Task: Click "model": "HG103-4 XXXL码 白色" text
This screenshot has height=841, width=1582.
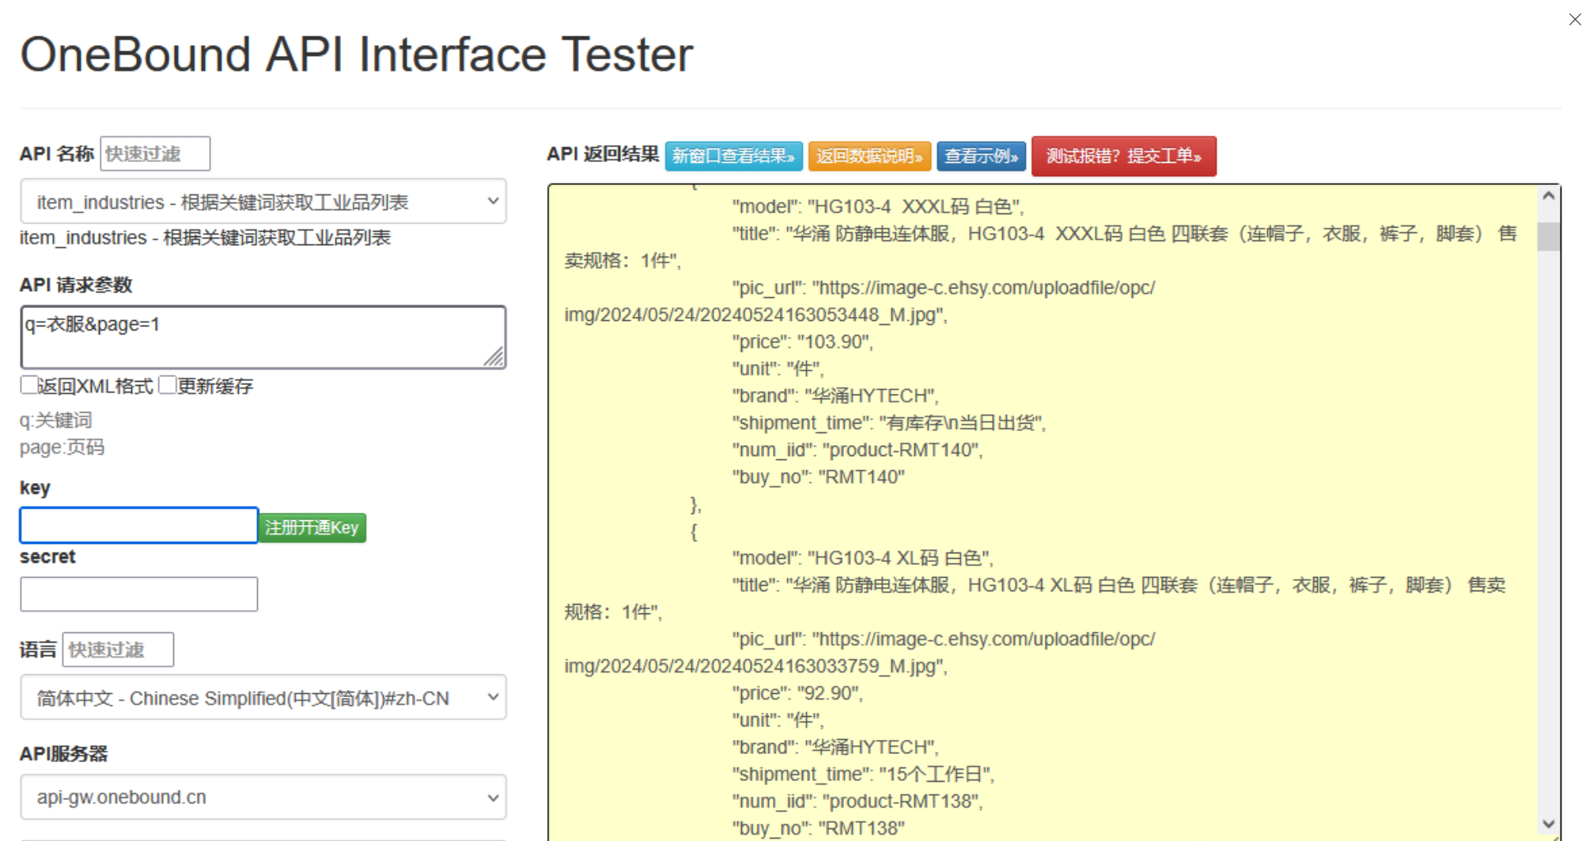Action: (878, 206)
